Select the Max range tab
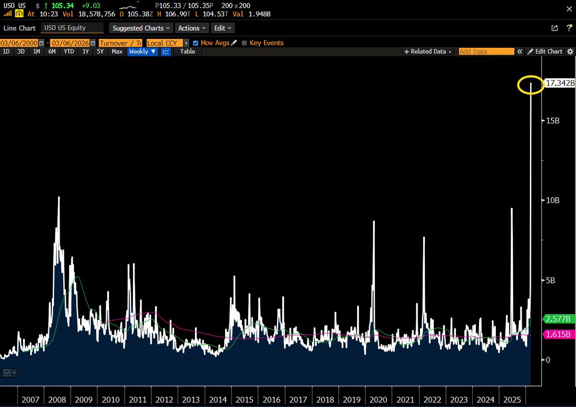The height and width of the screenshot is (407, 576). pyautogui.click(x=117, y=51)
